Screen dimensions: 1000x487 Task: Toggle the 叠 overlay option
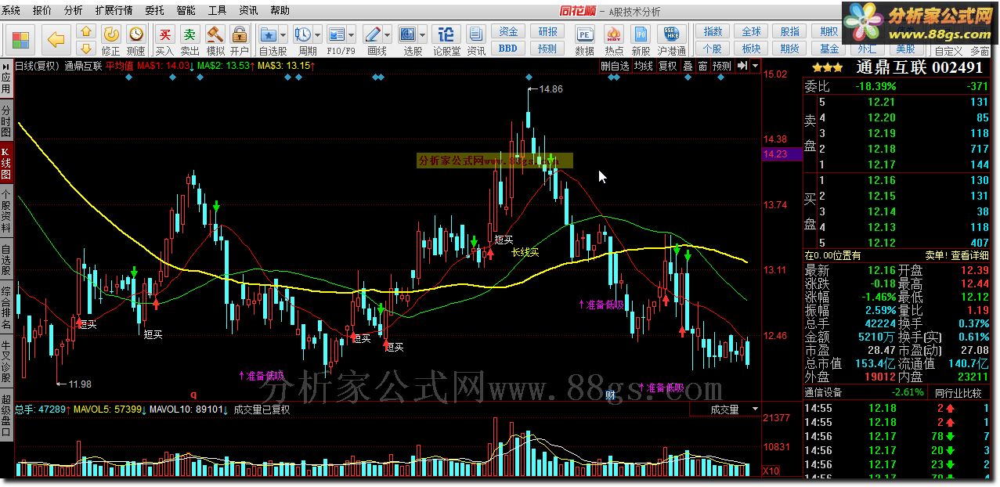tap(688, 67)
